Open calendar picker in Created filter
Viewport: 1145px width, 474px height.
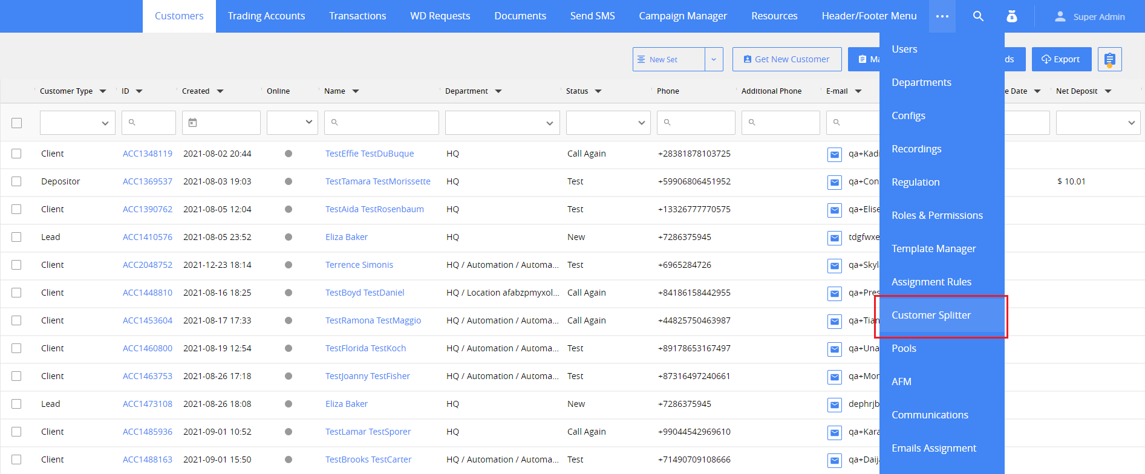coord(193,123)
